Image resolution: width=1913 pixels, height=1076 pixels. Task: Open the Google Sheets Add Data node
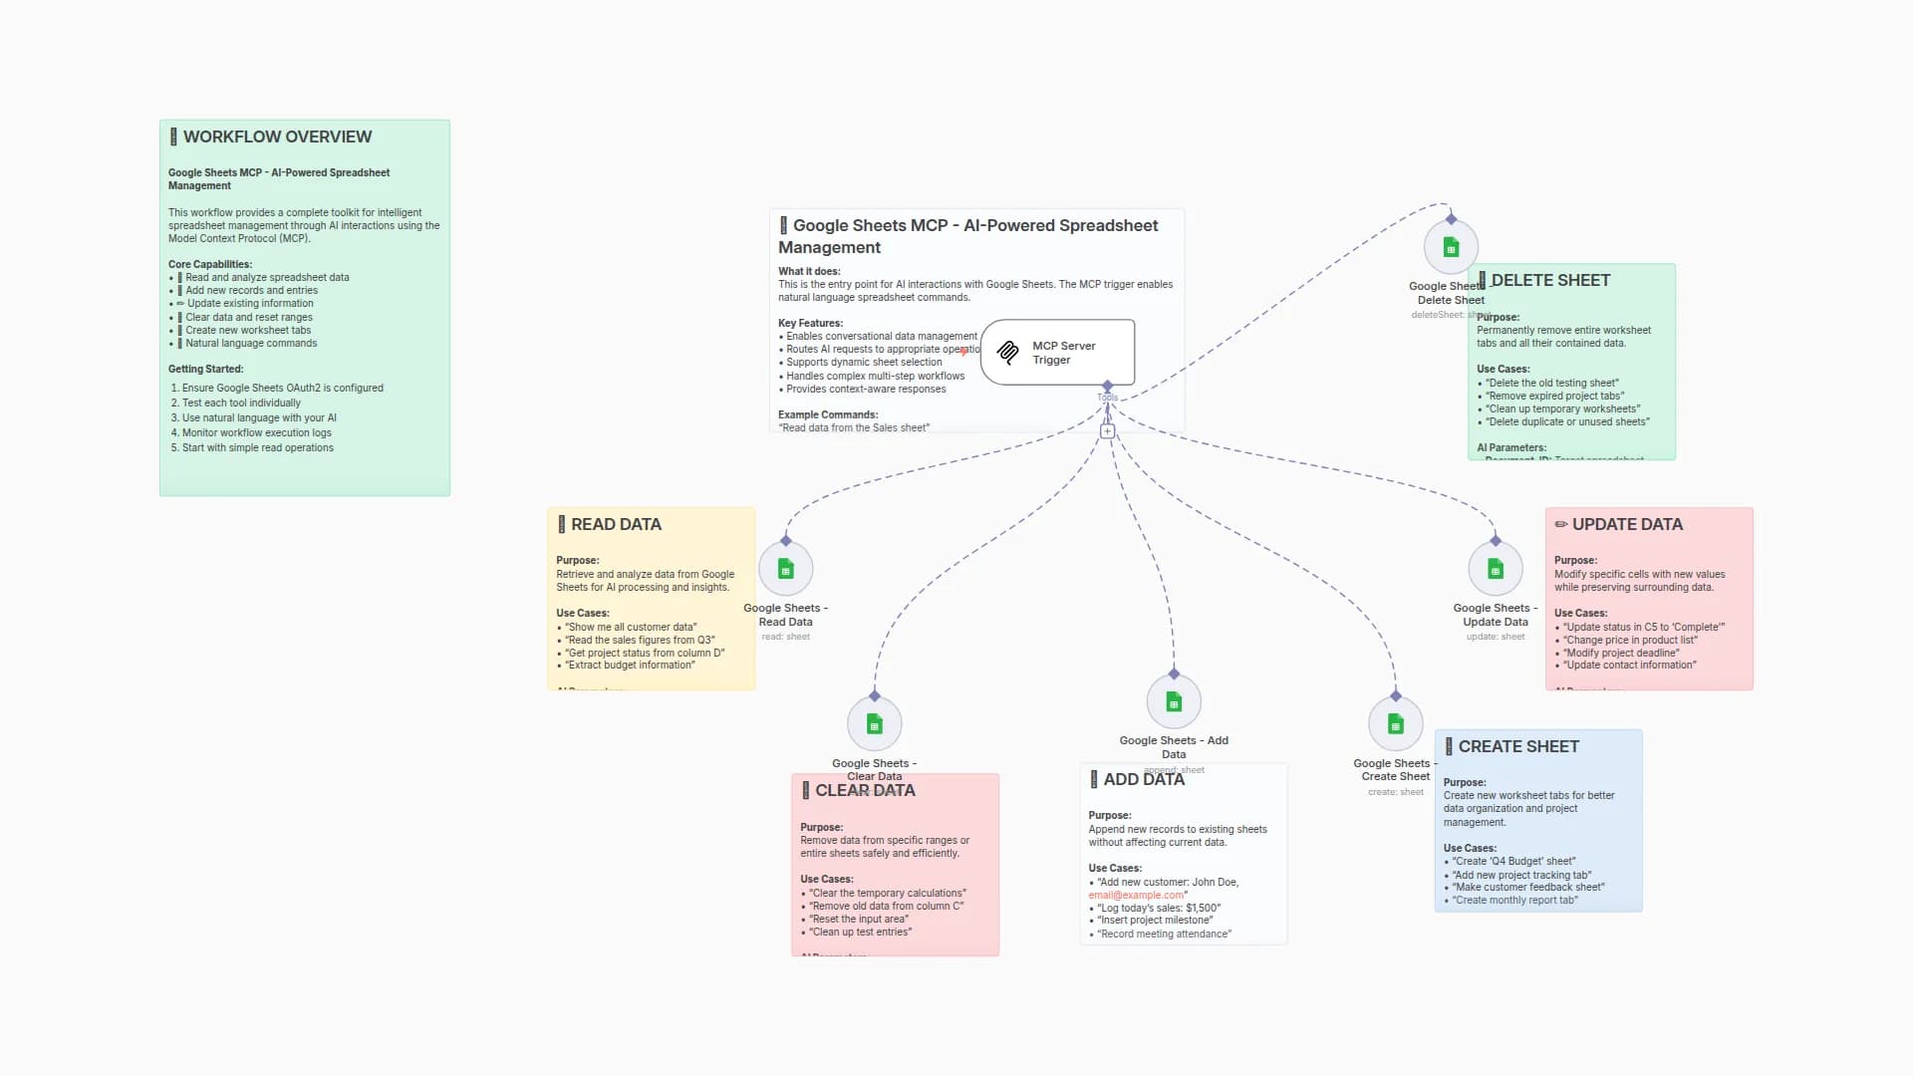pos(1173,702)
